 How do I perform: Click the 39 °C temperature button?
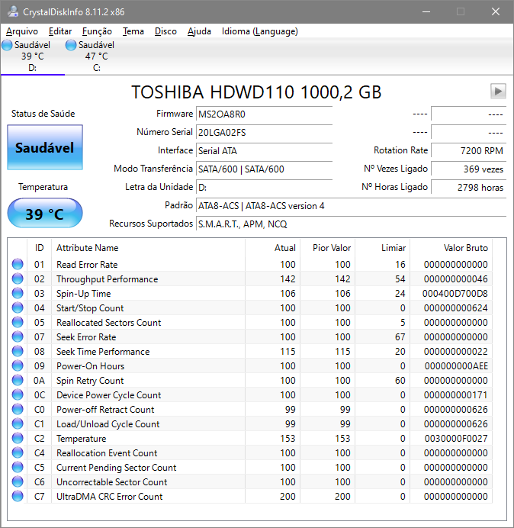click(45, 214)
